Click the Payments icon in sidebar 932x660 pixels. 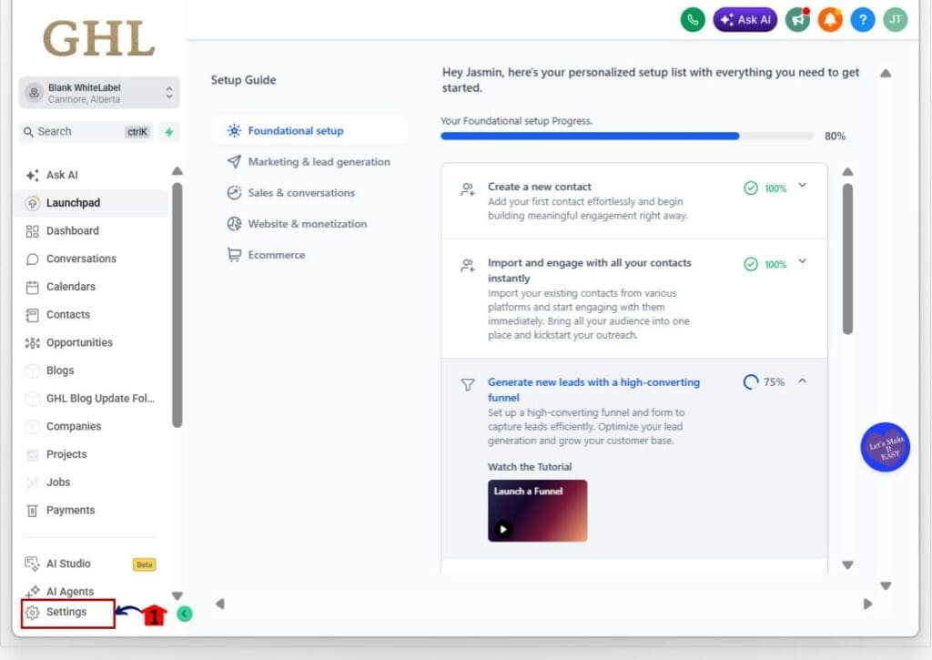pyautogui.click(x=32, y=511)
